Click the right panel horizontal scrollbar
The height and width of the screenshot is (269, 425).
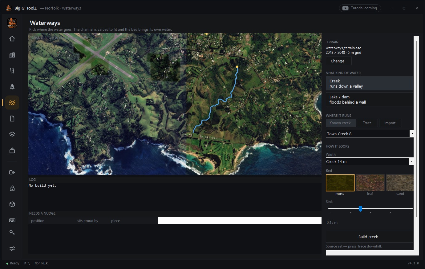point(368,253)
